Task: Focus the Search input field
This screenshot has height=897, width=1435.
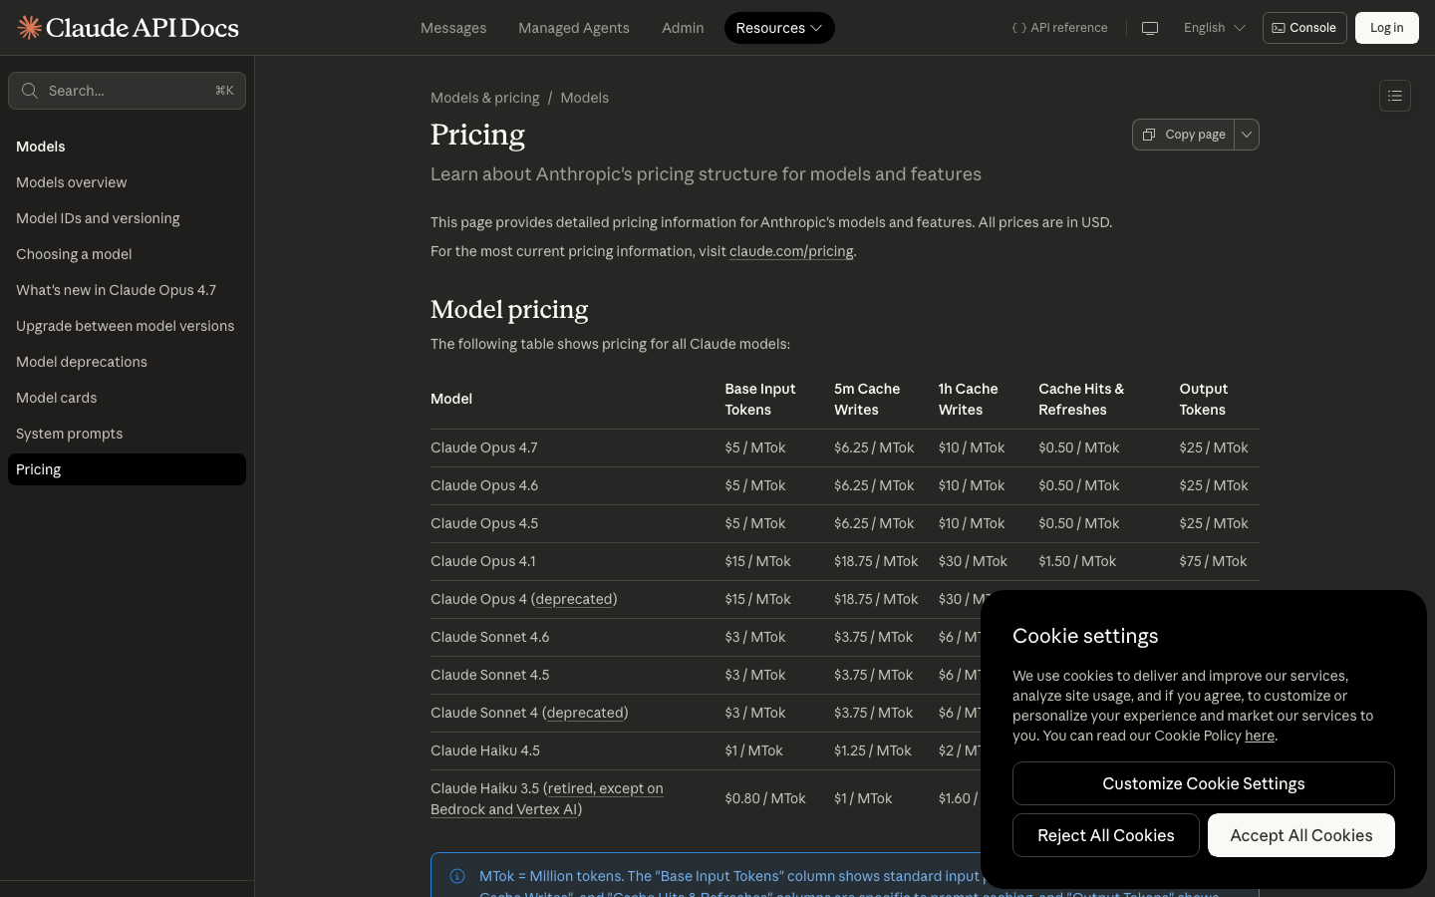Action: tap(127, 91)
